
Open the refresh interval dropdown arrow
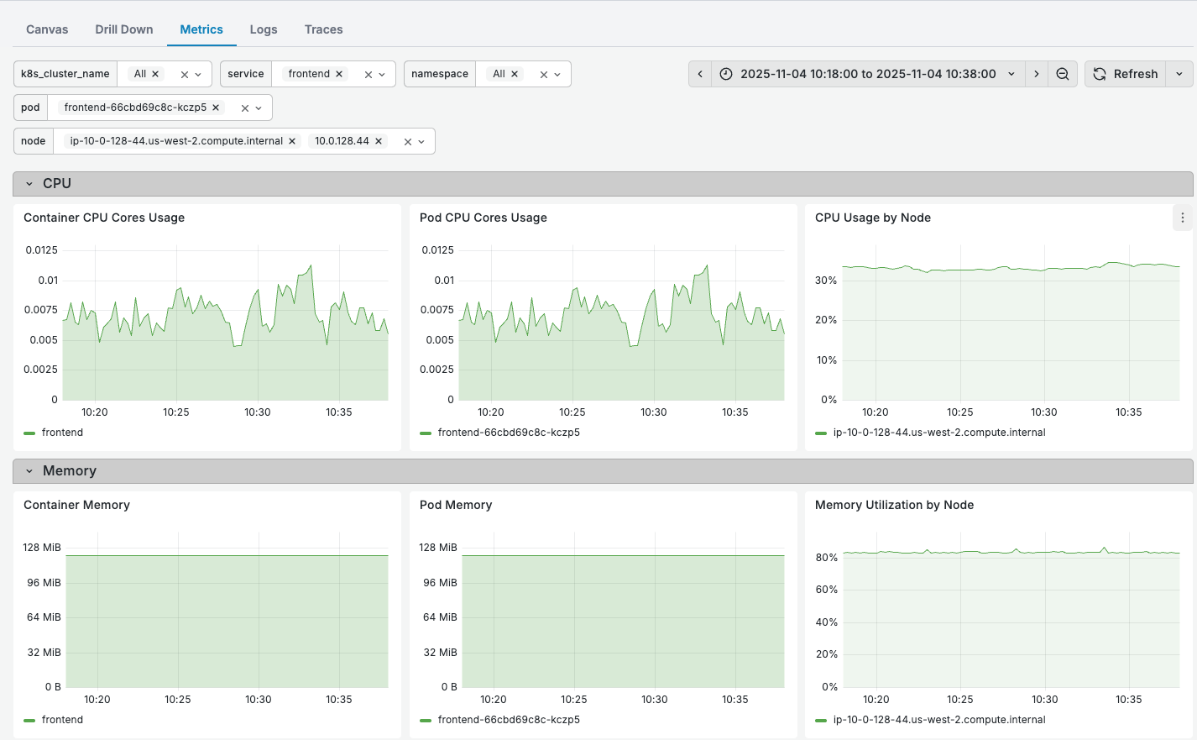1179,74
